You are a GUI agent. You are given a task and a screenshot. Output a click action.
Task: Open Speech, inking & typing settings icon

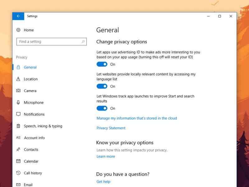18,126
